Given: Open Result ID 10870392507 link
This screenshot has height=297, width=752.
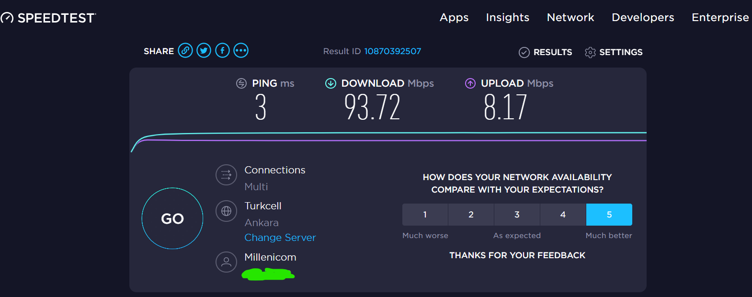Looking at the screenshot, I should pos(392,51).
